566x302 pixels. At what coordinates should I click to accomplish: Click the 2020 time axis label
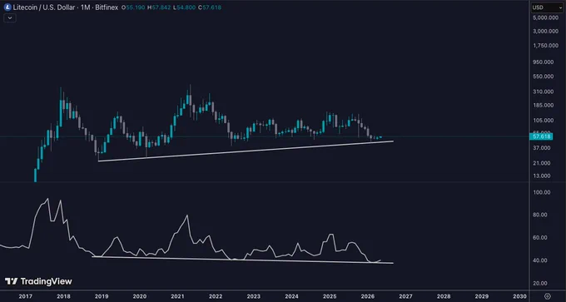click(140, 296)
